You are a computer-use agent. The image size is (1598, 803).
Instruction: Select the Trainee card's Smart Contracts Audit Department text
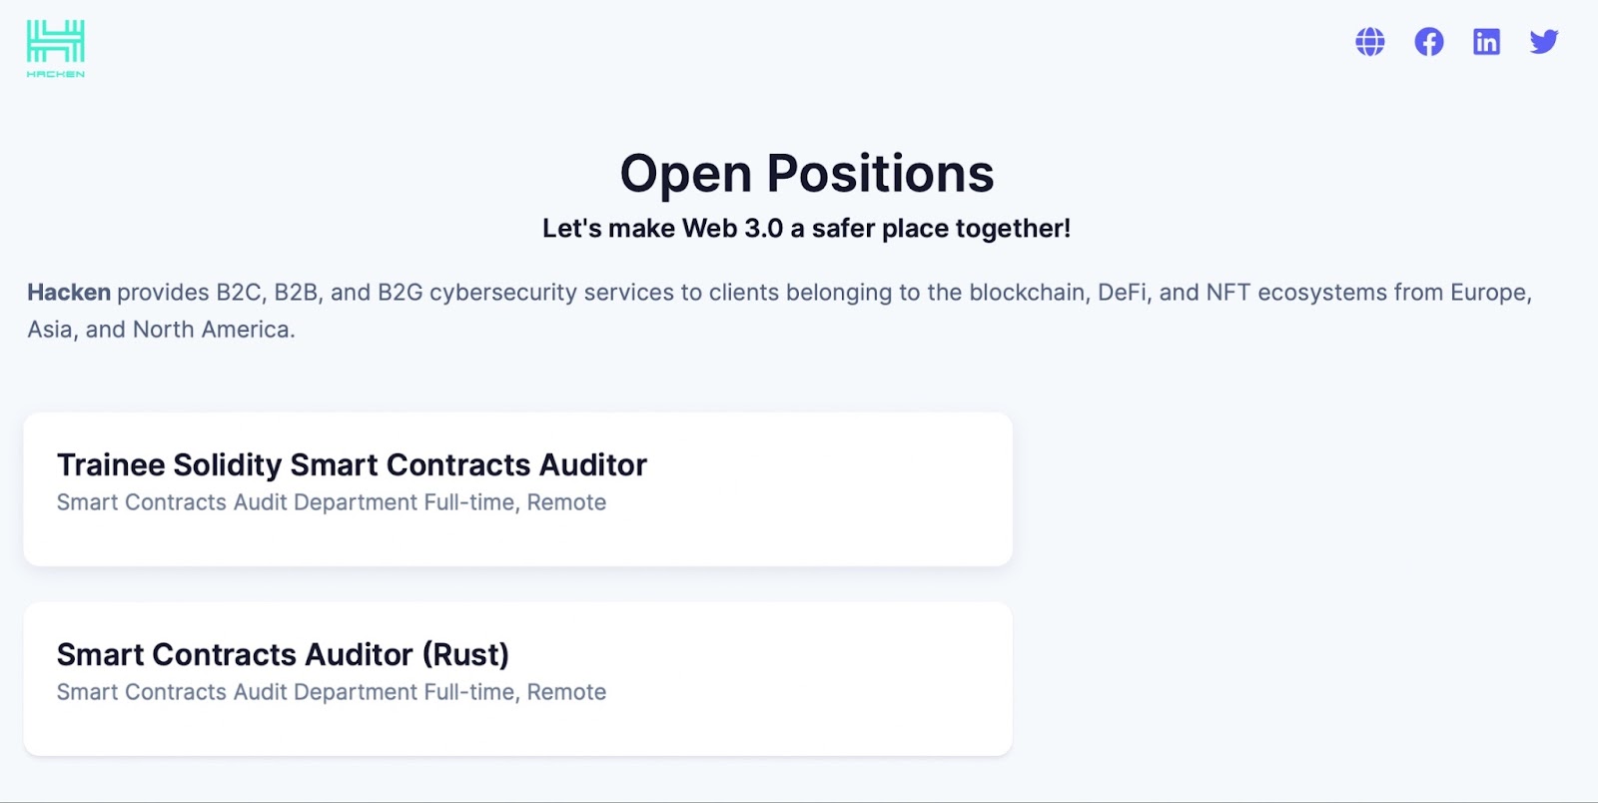pos(237,502)
